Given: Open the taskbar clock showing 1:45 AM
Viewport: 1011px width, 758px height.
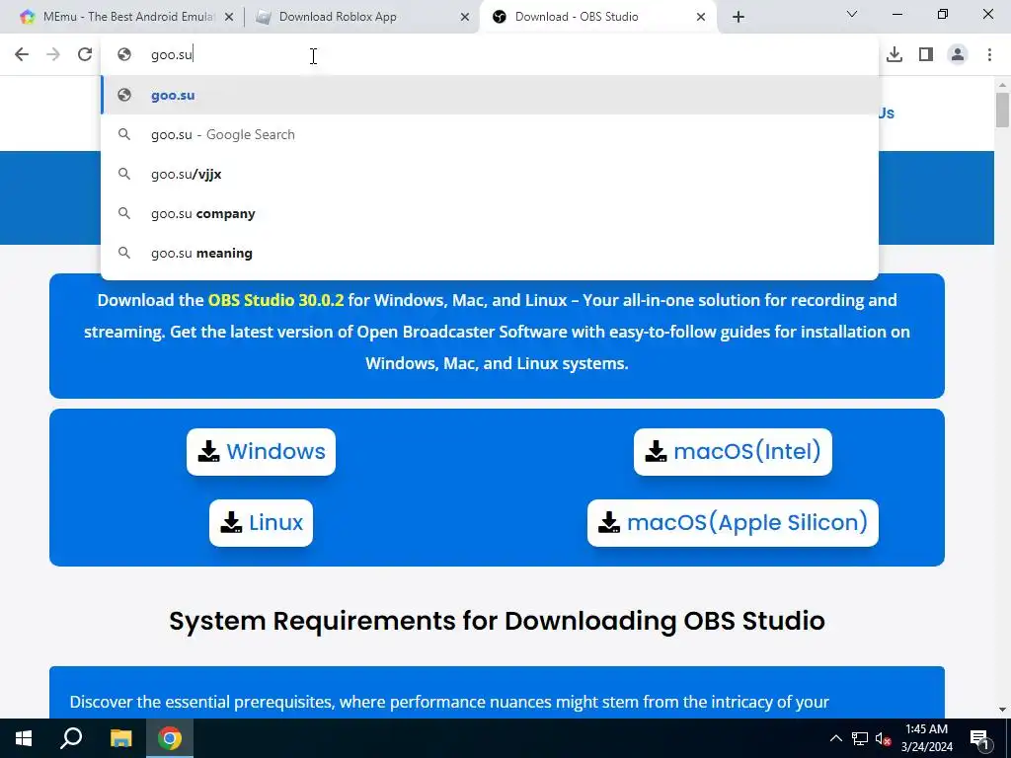Looking at the screenshot, I should (926, 738).
